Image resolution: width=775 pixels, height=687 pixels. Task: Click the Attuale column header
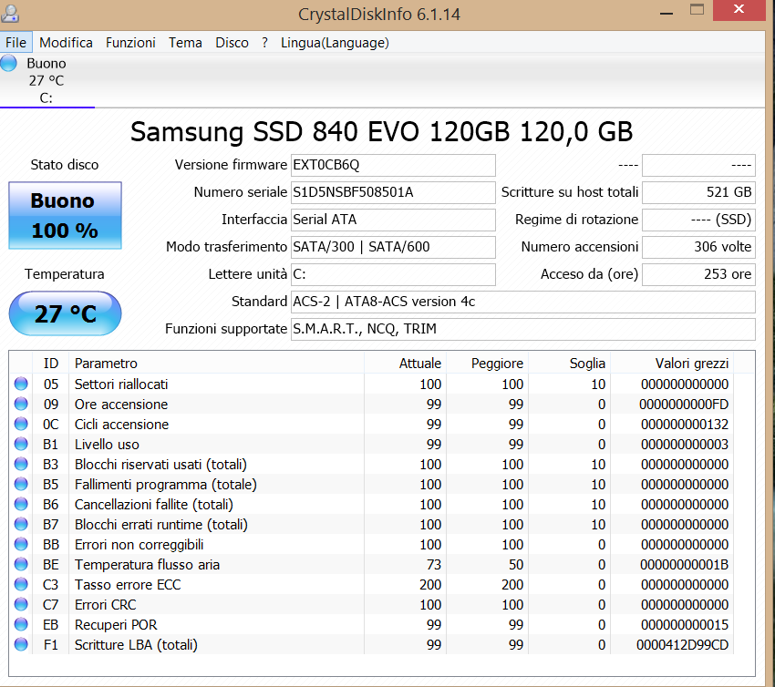pos(406,363)
